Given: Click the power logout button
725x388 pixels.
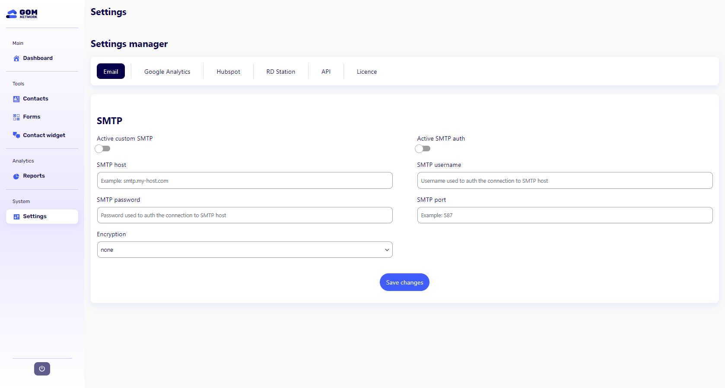Looking at the screenshot, I should [x=42, y=369].
